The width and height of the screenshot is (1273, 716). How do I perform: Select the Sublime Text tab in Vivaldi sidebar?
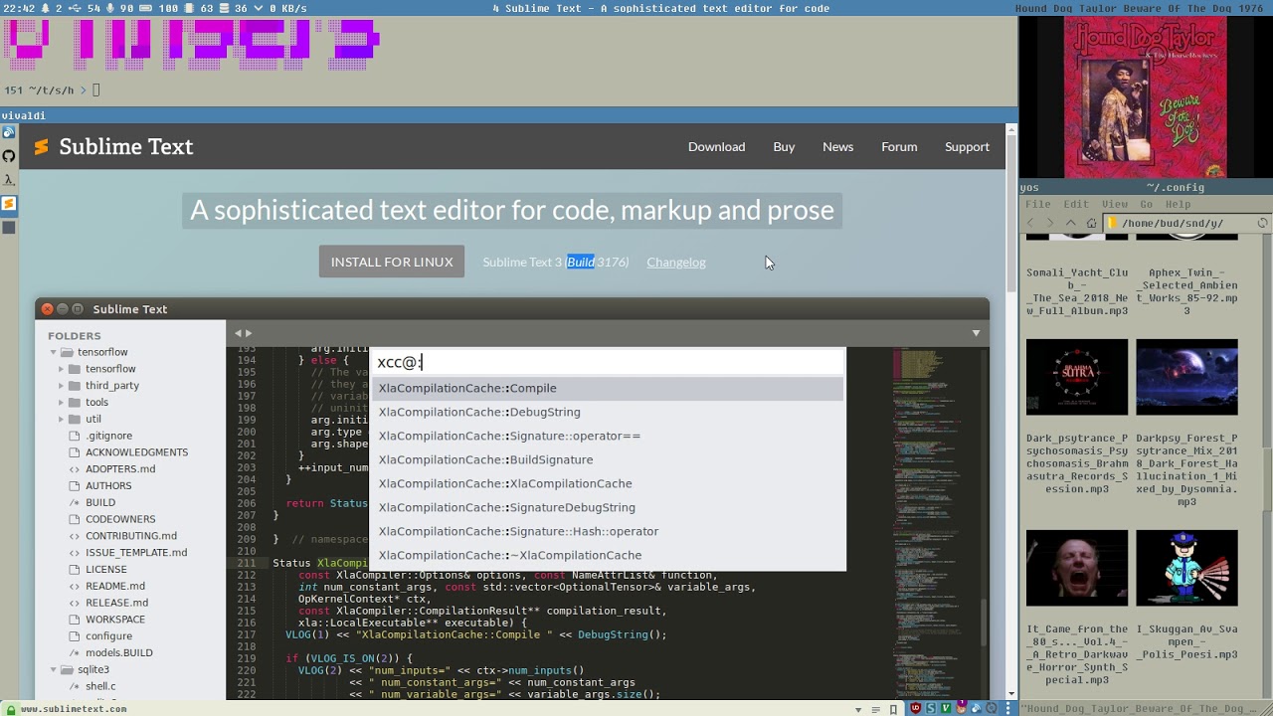[8, 204]
